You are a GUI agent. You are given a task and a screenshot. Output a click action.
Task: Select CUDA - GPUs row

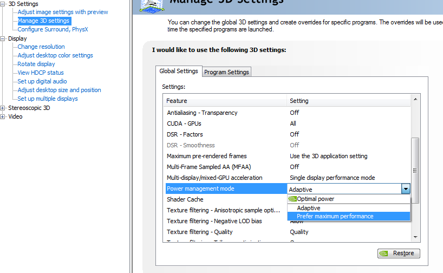pyautogui.click(x=288, y=123)
